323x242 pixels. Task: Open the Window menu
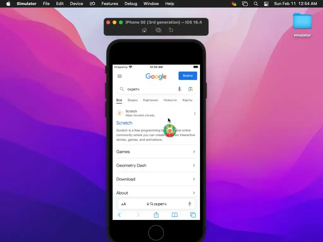click(151, 4)
